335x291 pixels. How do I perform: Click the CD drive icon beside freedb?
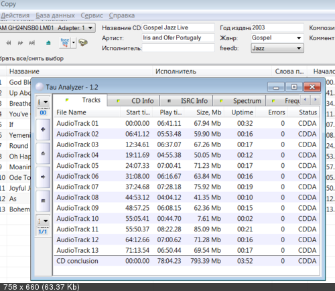(x=83, y=42)
